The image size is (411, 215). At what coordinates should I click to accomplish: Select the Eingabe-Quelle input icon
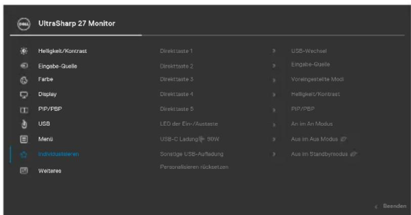[24, 66]
